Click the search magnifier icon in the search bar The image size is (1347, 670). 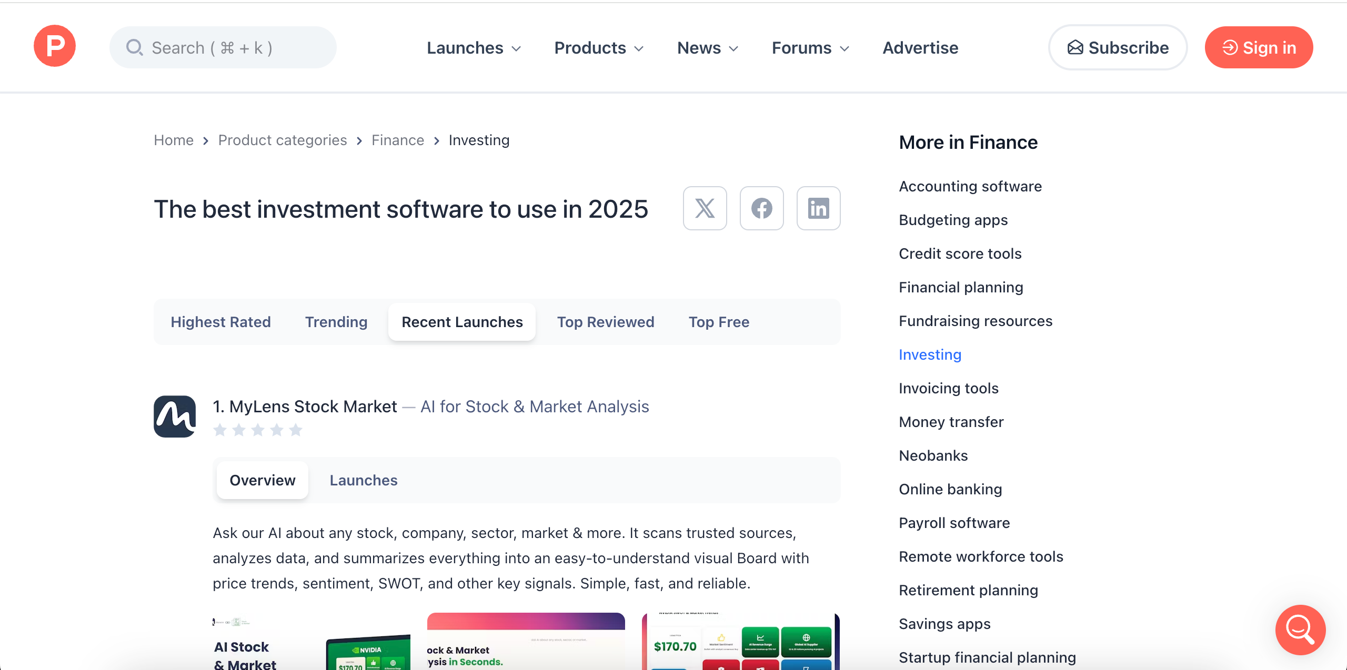click(x=135, y=48)
